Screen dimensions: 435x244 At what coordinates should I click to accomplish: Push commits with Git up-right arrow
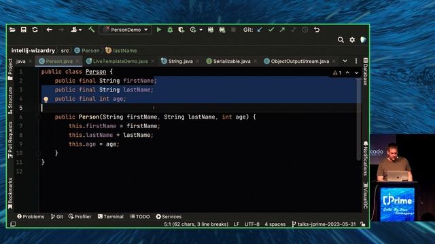click(x=282, y=30)
